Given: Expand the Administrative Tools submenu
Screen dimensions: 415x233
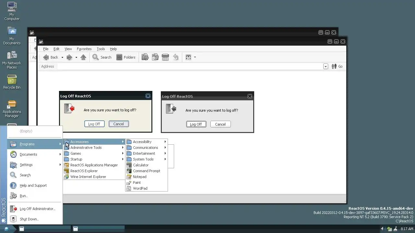Looking at the screenshot, I should [94, 148].
